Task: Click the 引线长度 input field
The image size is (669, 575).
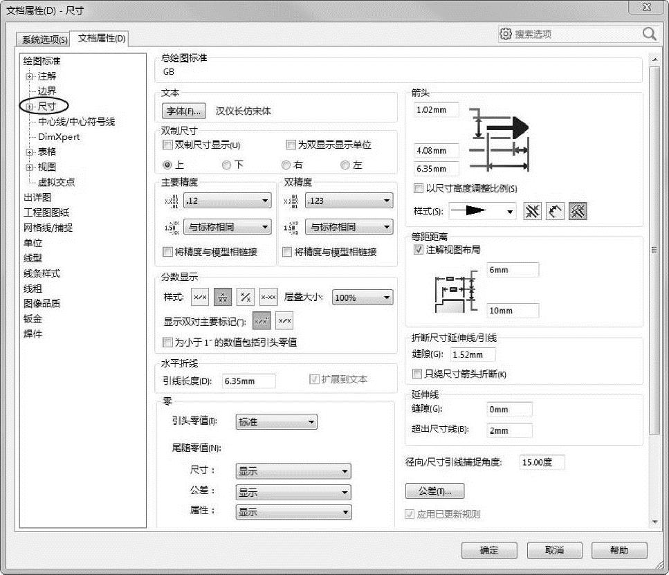Action: pyautogui.click(x=248, y=381)
